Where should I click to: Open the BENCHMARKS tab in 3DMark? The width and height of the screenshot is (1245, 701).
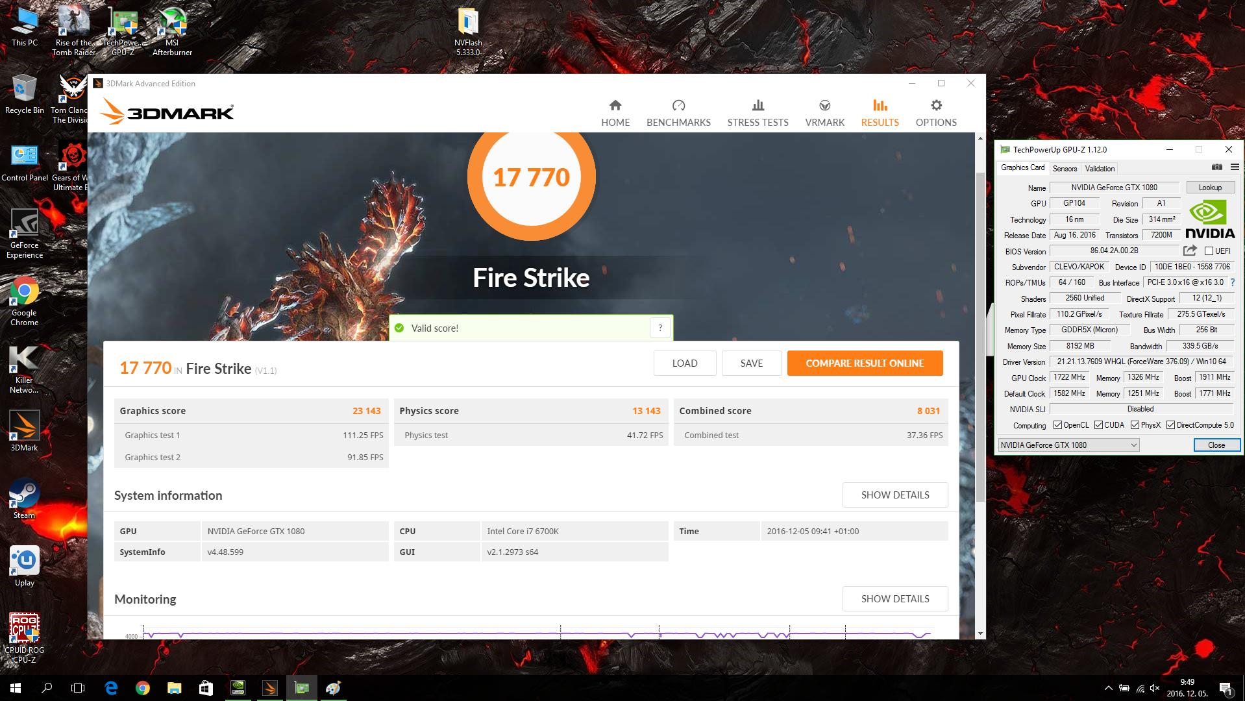tap(678, 113)
